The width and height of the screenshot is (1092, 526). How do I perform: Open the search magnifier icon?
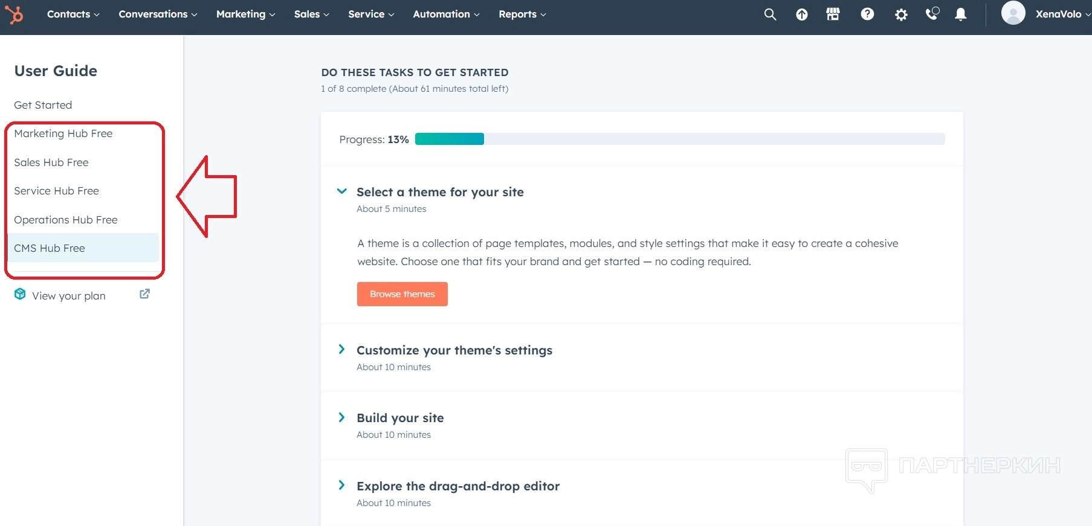pos(769,14)
